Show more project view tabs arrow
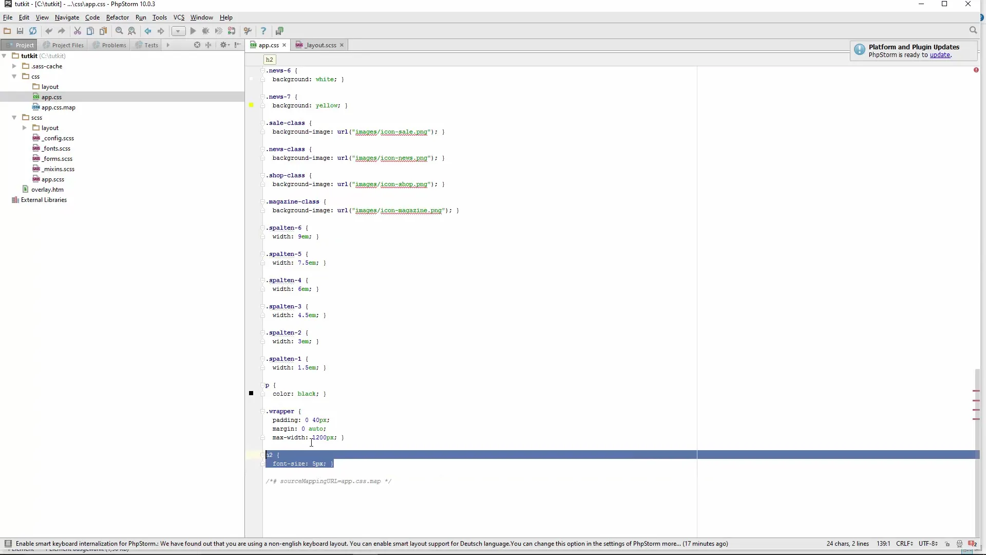 click(168, 45)
